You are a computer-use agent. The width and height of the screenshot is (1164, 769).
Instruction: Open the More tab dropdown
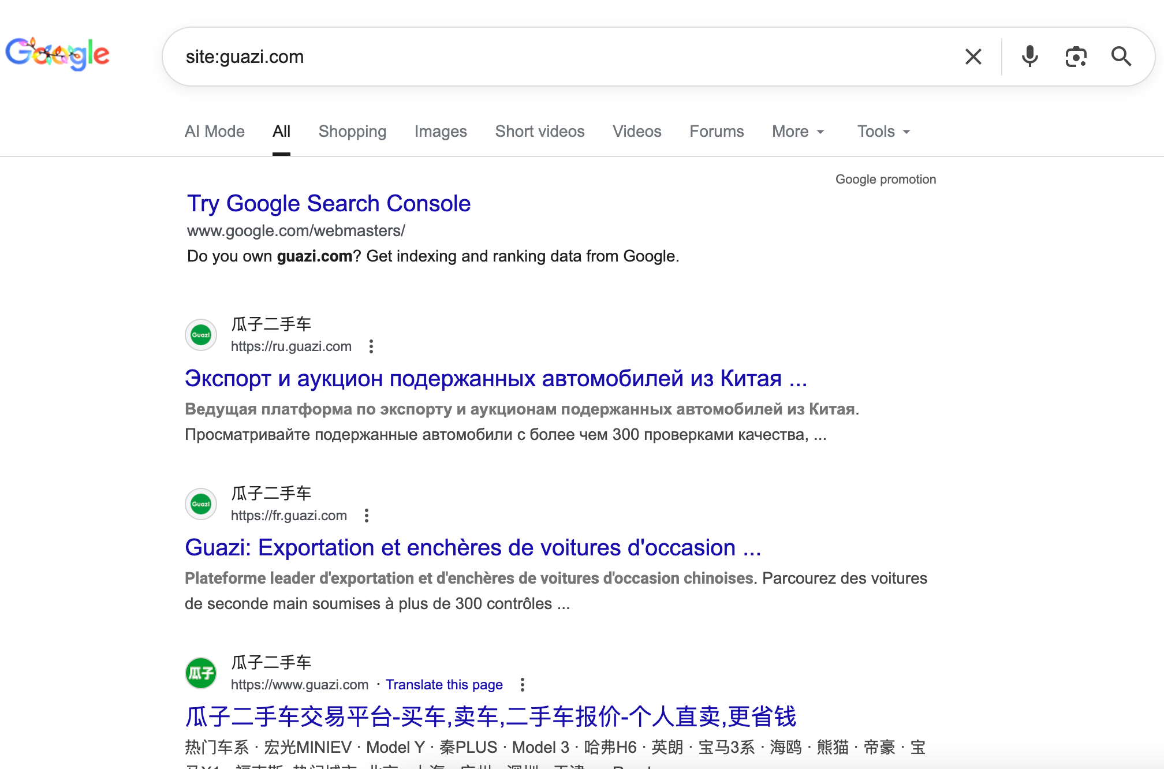click(798, 132)
